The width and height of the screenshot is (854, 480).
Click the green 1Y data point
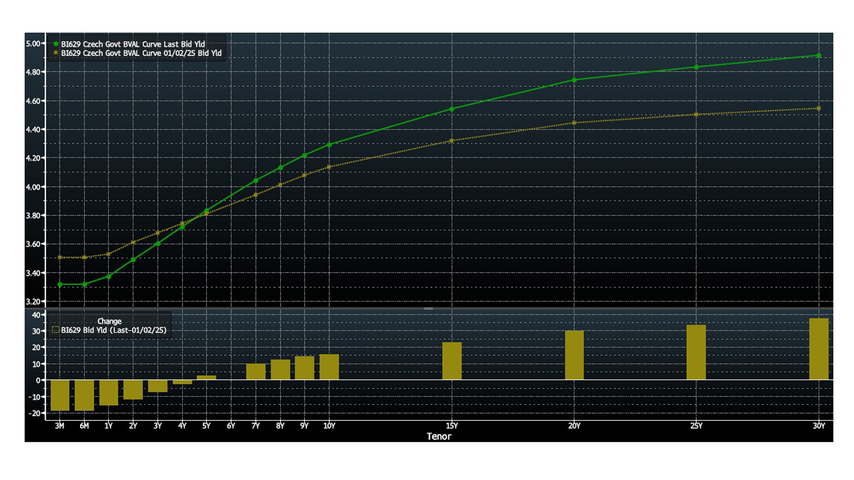click(x=108, y=276)
